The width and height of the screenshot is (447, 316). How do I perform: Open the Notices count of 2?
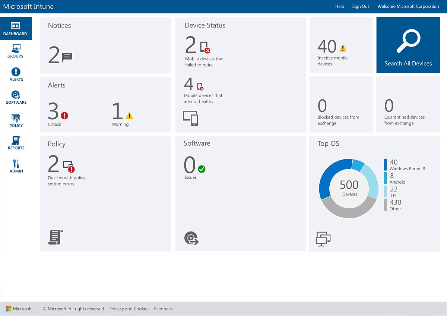tap(54, 55)
